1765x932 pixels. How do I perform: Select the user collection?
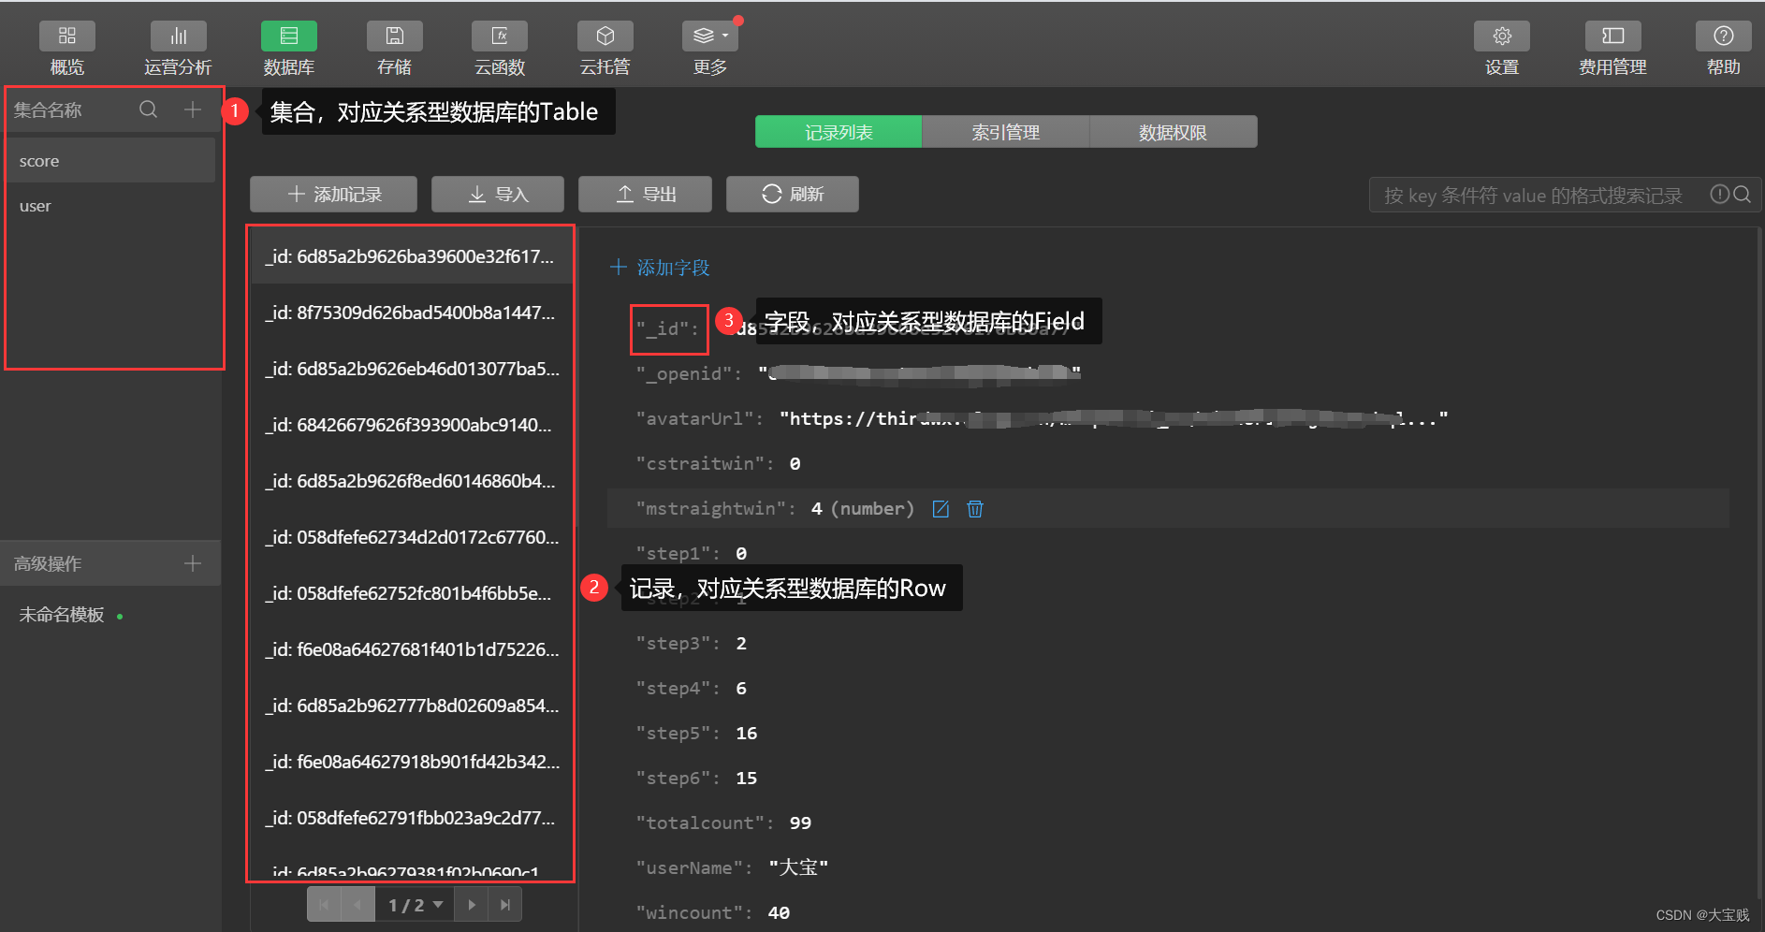click(x=36, y=206)
